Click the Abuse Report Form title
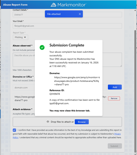This screenshot has height=155, width=137. pos(15,5)
